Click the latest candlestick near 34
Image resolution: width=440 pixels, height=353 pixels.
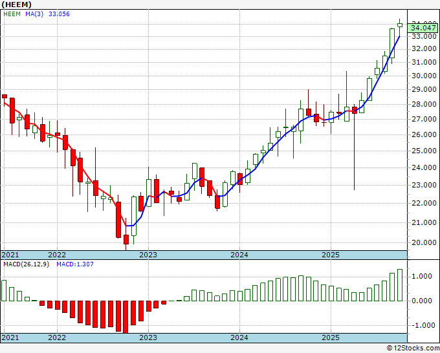(400, 25)
